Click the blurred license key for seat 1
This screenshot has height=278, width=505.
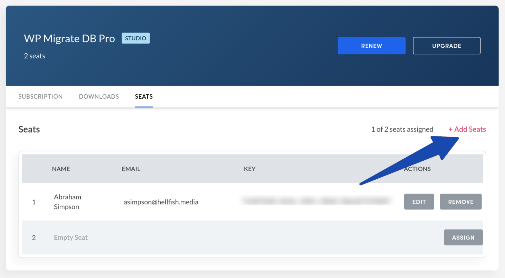point(316,201)
